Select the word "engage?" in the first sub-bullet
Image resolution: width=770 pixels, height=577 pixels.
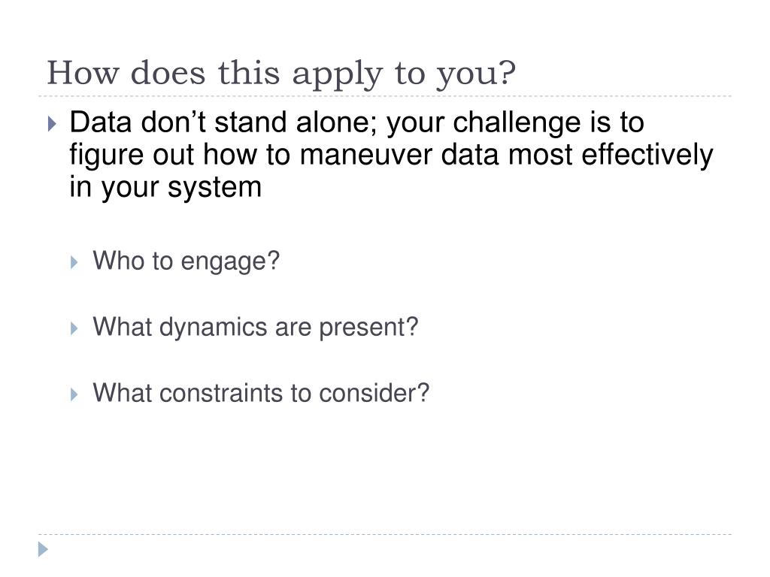(x=230, y=262)
